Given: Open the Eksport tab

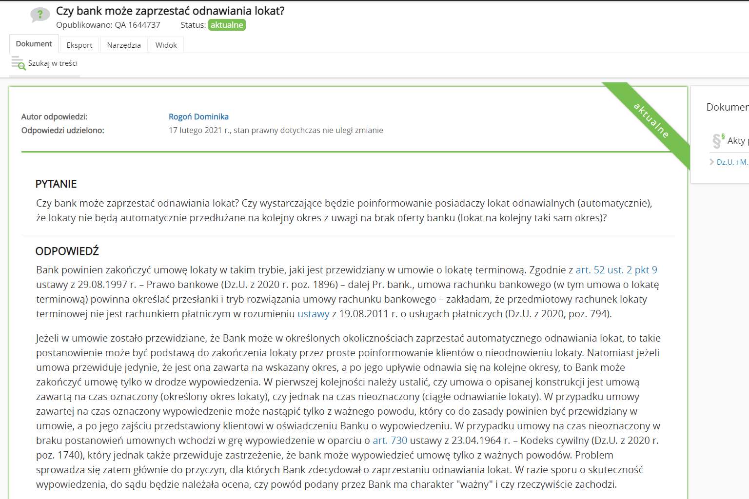Looking at the screenshot, I should pos(79,45).
